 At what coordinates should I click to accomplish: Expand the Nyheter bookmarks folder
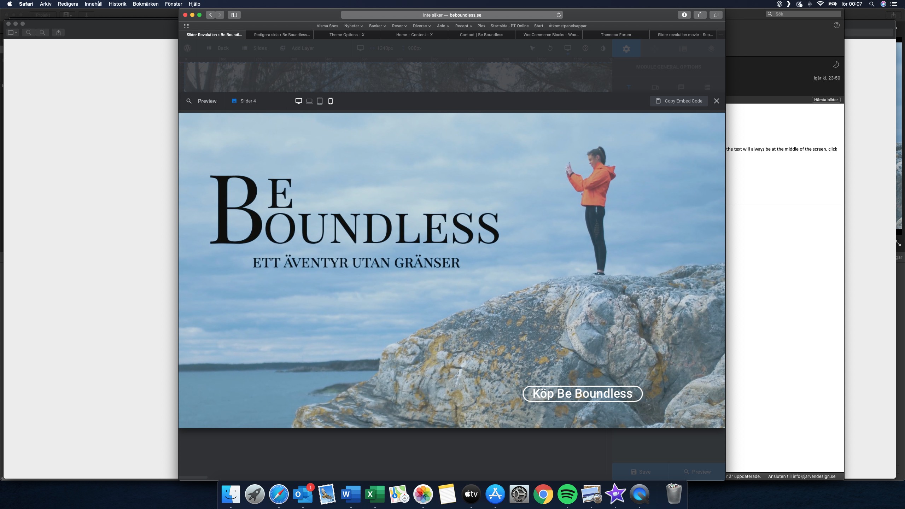[354, 26]
